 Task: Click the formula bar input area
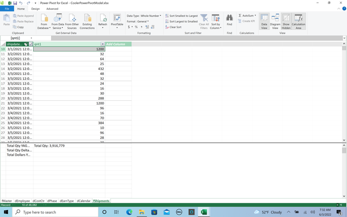[x=196, y=38]
